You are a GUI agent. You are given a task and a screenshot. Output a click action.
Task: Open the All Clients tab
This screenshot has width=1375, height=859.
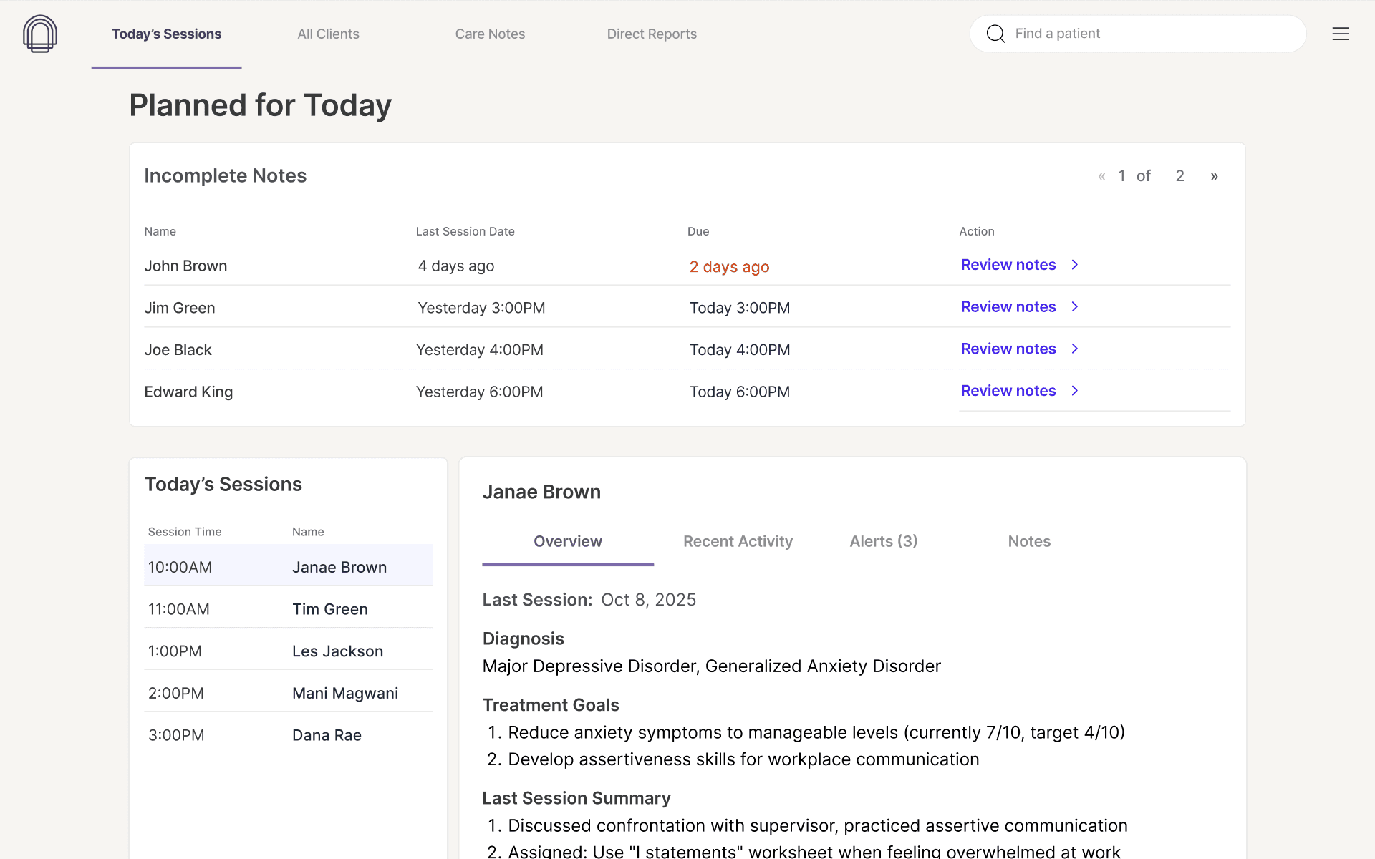(328, 34)
